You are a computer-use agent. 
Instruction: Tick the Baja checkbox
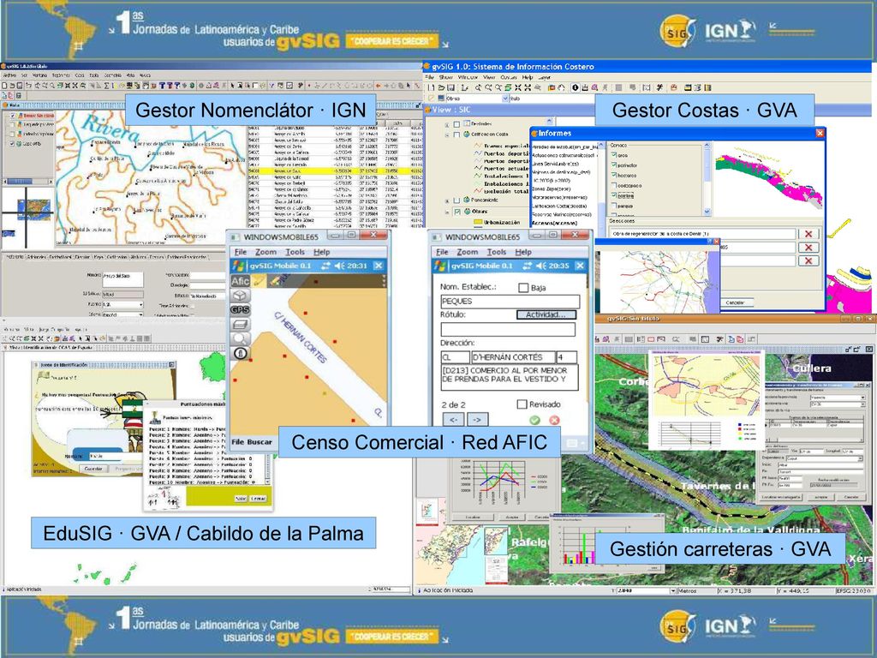523,288
